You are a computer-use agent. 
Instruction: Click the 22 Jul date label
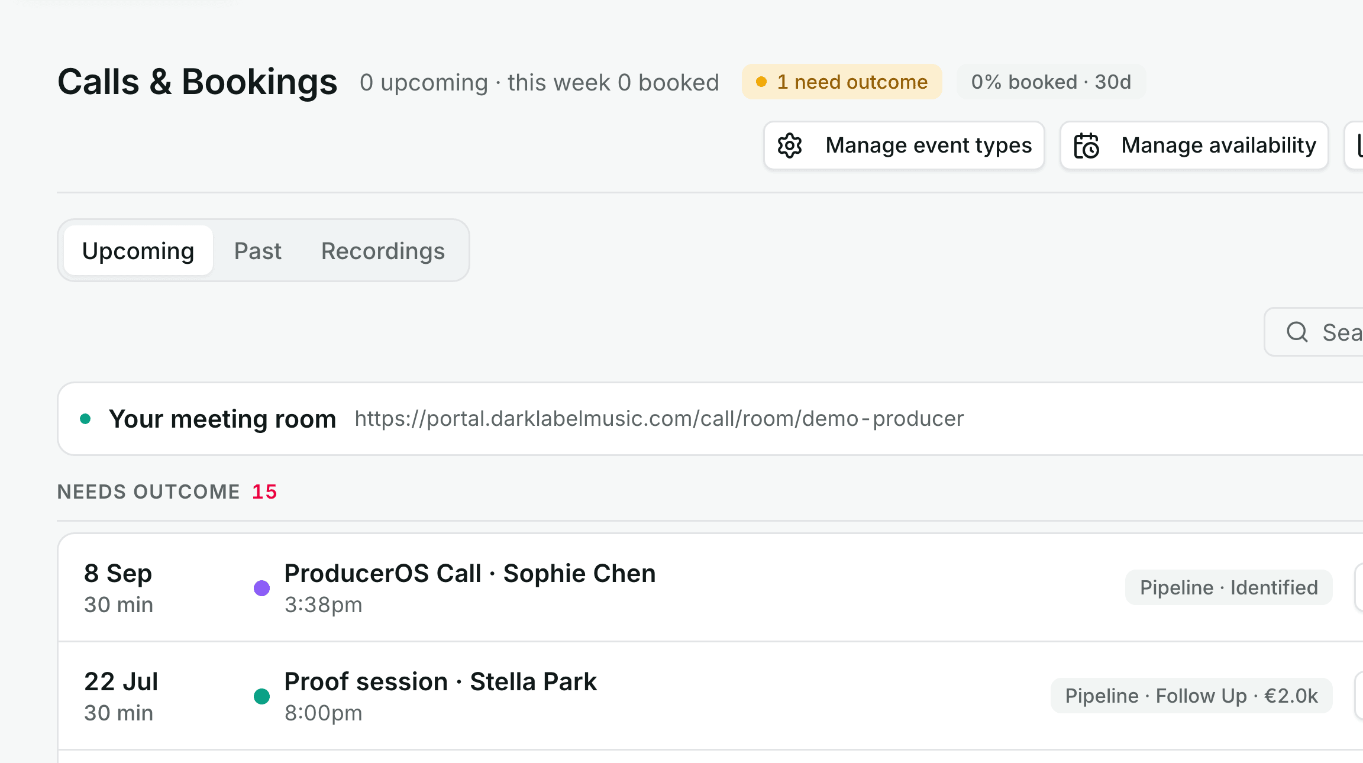coord(121,681)
